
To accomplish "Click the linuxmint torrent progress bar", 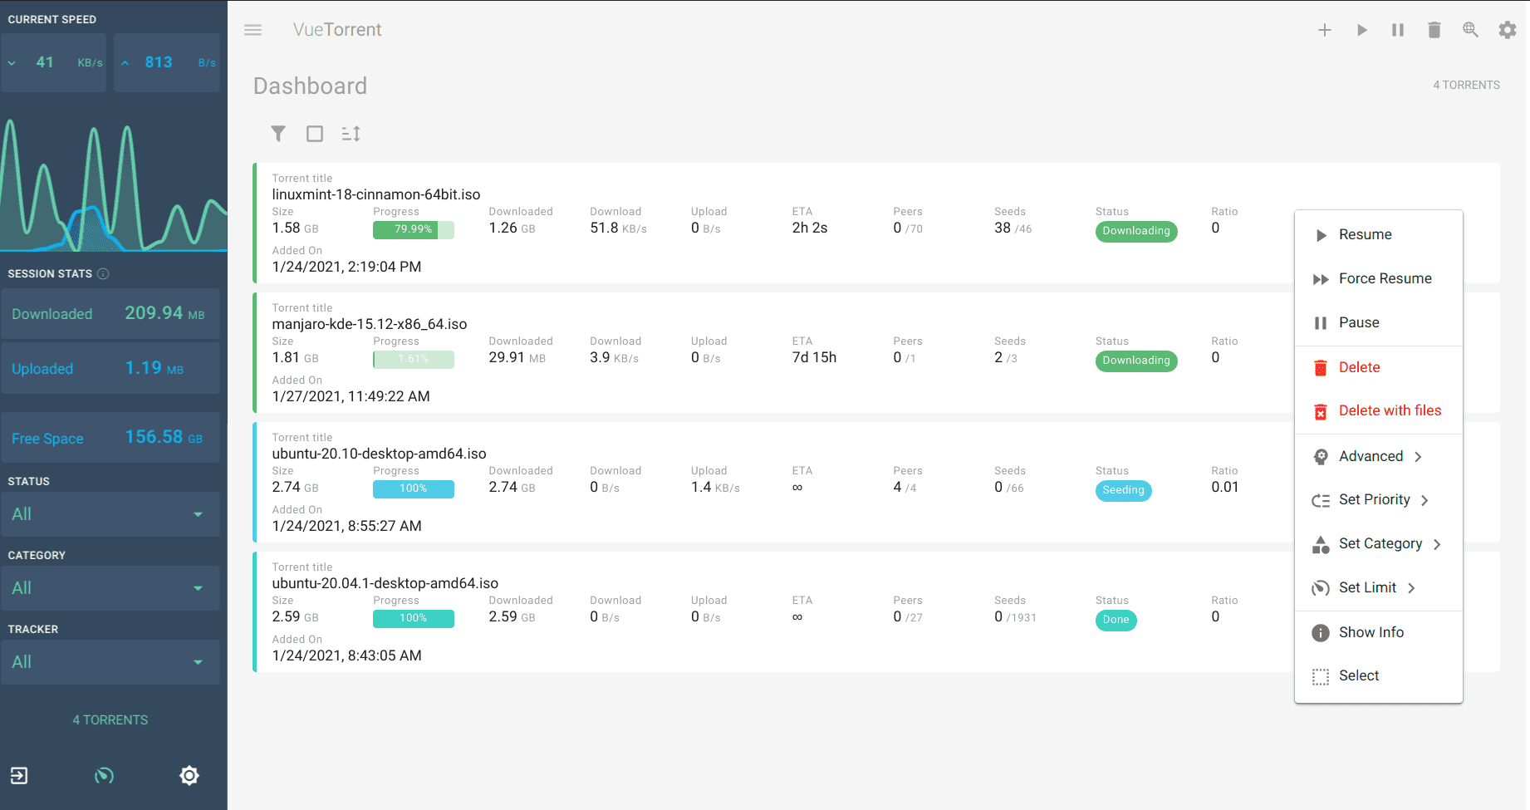I will click(413, 230).
